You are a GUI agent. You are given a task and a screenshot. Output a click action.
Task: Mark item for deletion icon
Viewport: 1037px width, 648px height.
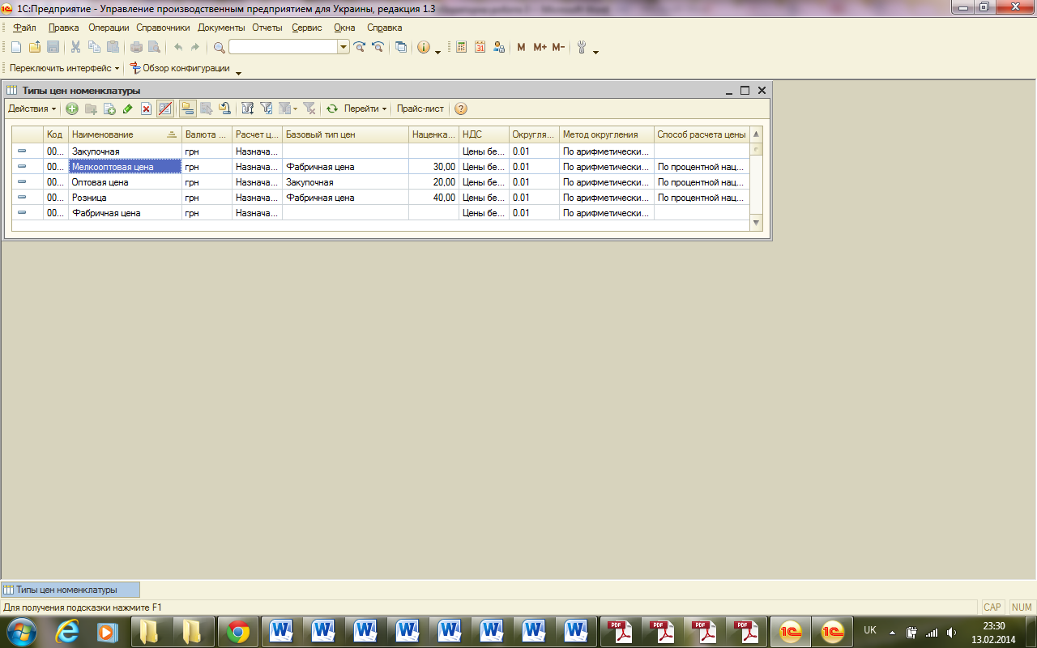click(147, 109)
